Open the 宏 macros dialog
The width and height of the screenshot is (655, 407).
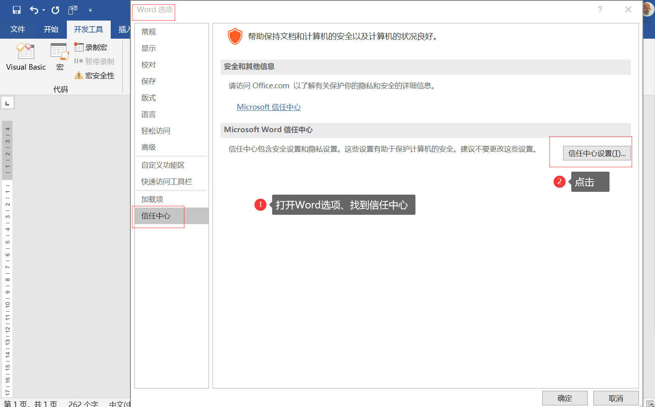coord(60,57)
